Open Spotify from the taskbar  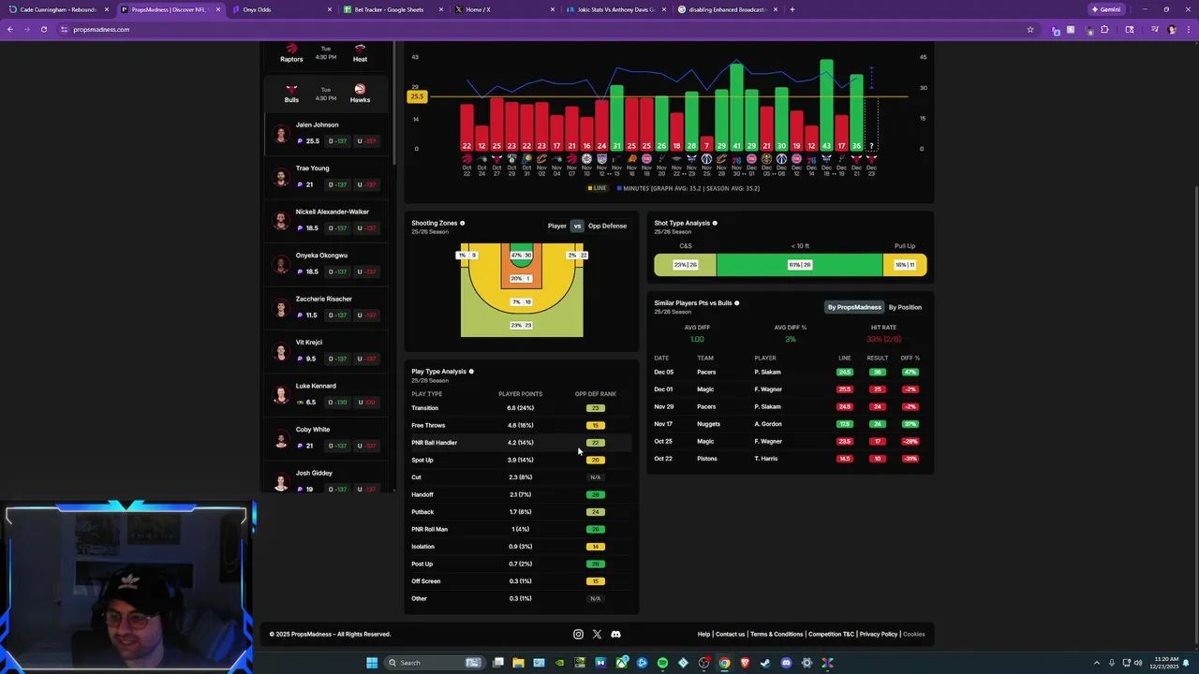(662, 663)
